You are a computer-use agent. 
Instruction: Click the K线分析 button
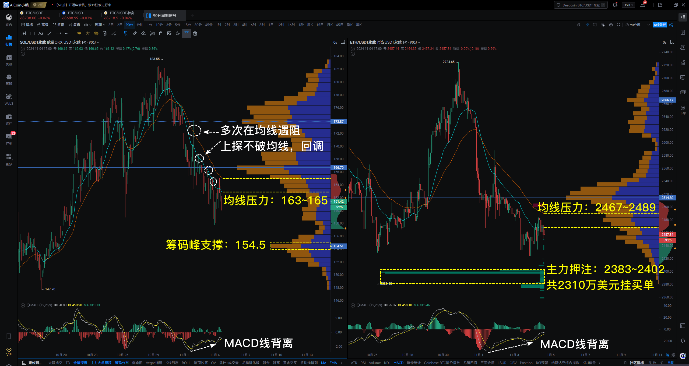point(660,25)
